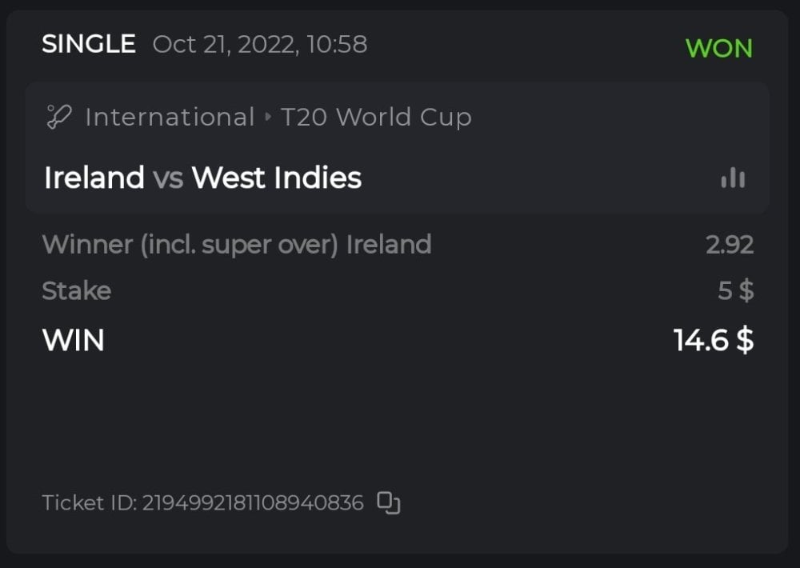Click the cricket sport icon
This screenshot has width=800, height=568.
coord(58,118)
